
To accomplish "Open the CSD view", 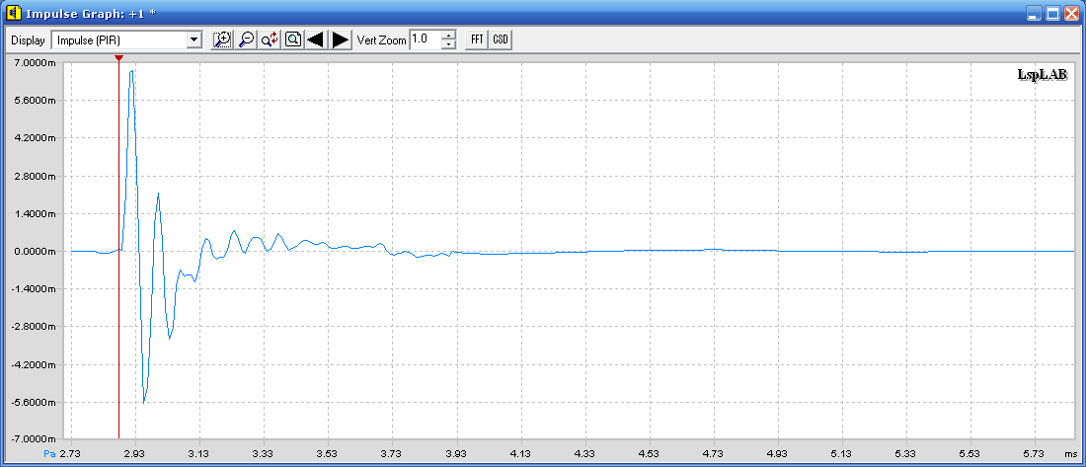I will pyautogui.click(x=501, y=39).
